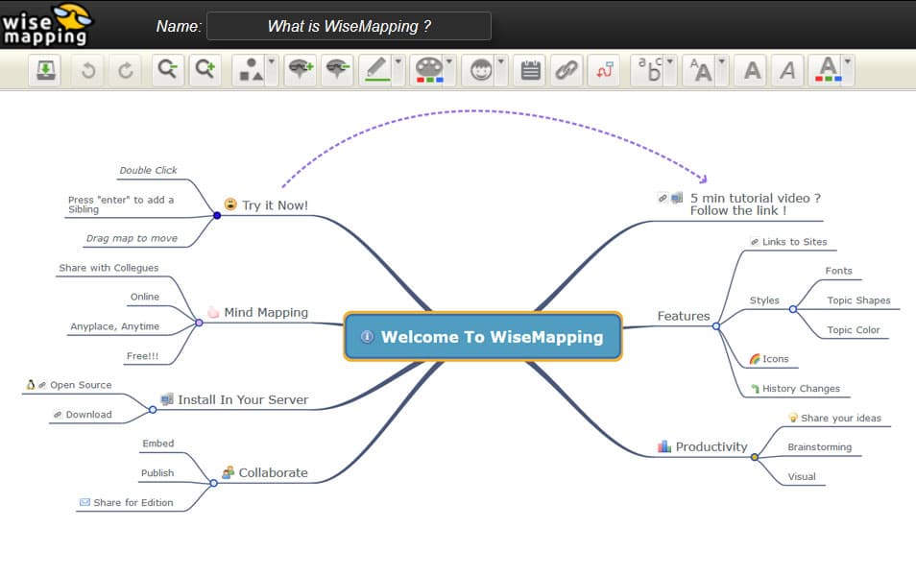The width and height of the screenshot is (916, 576).
Task: Edit the map name input field
Action: (x=350, y=26)
